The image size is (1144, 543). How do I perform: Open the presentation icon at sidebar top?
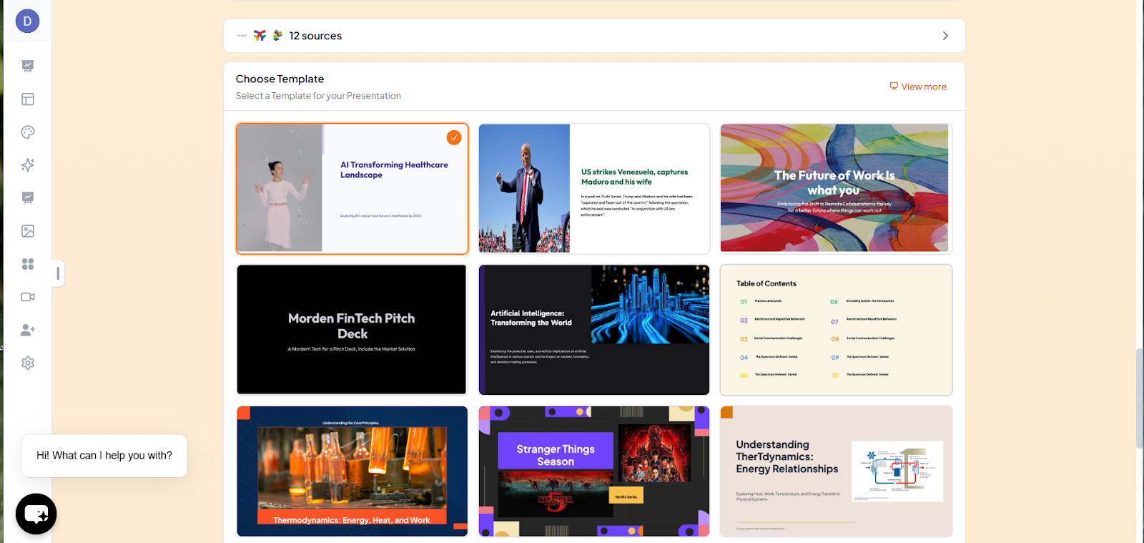[28, 66]
